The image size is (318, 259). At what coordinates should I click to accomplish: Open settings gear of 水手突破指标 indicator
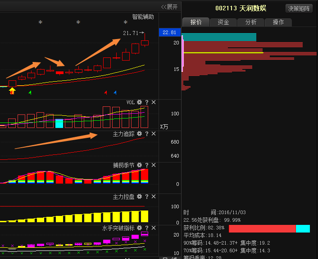click(139, 228)
